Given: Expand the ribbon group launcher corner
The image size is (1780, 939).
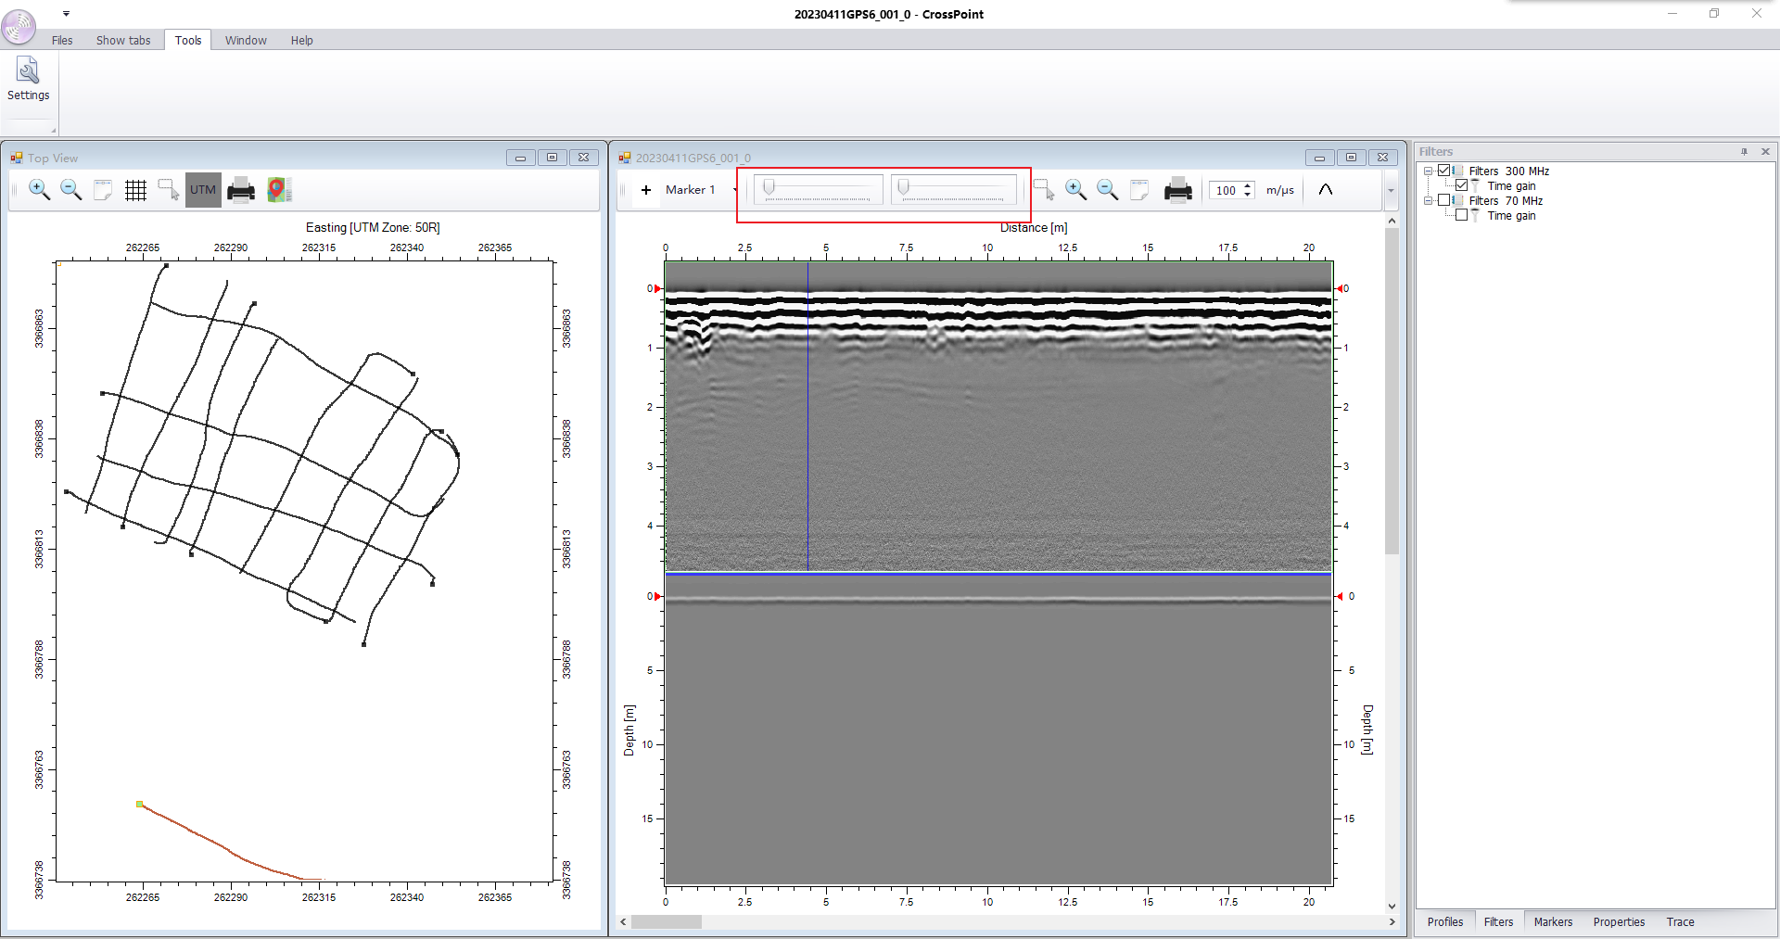Looking at the screenshot, I should [53, 131].
